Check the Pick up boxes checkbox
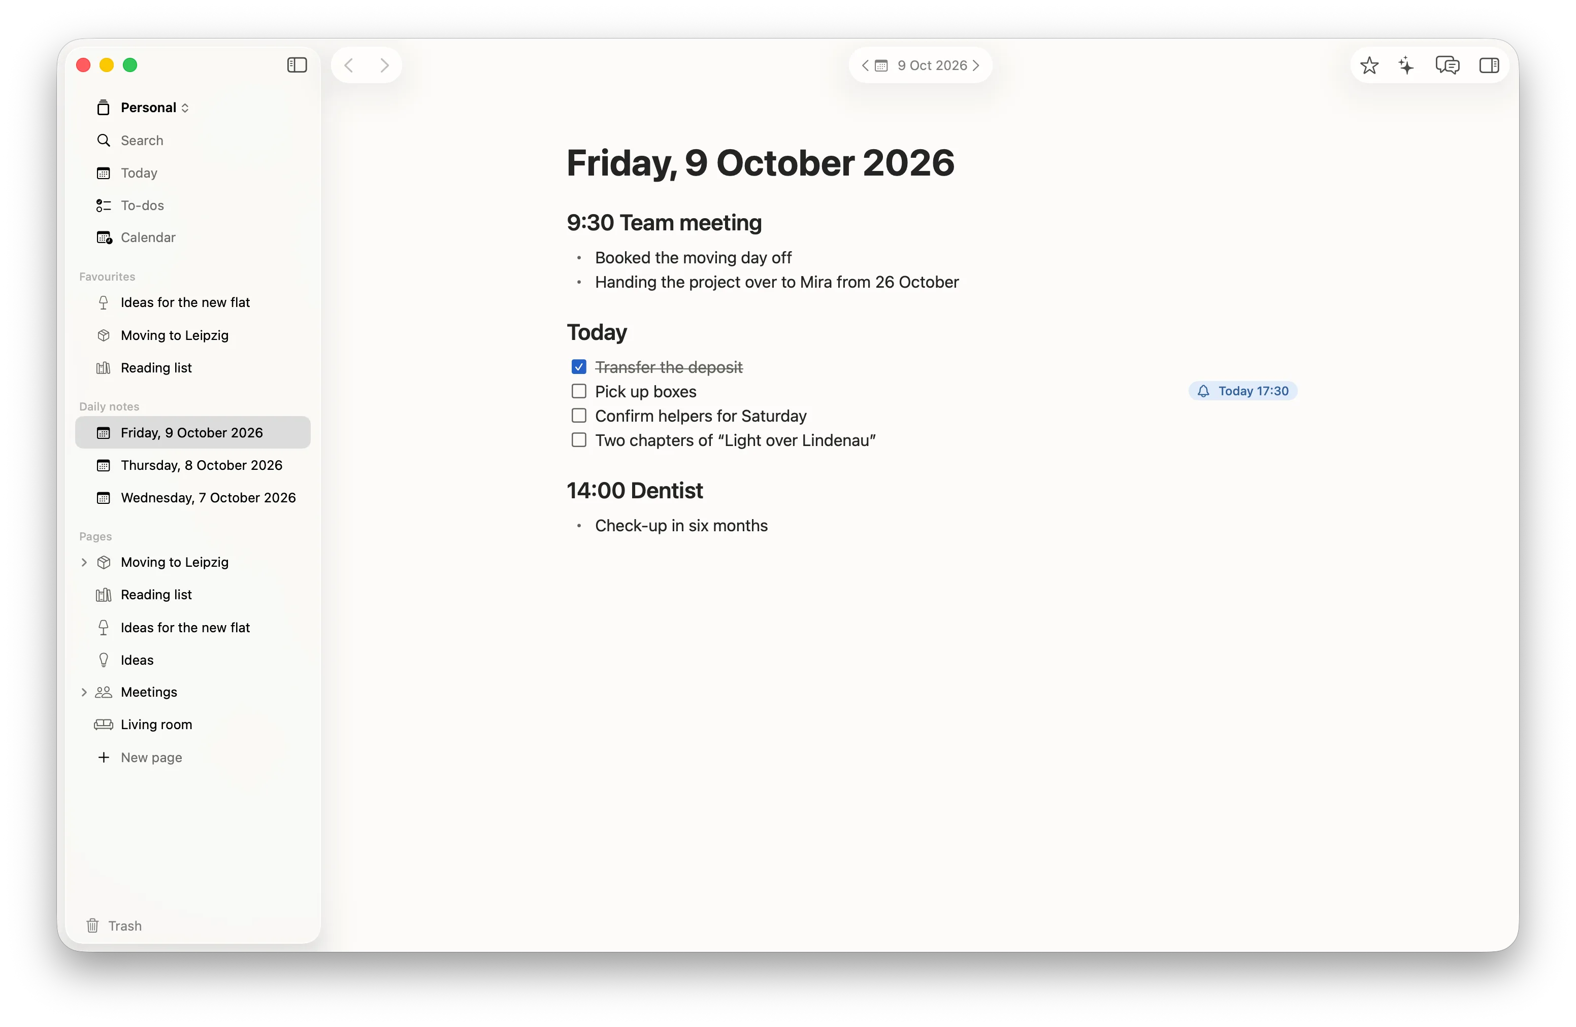The width and height of the screenshot is (1576, 1027). tap(579, 391)
